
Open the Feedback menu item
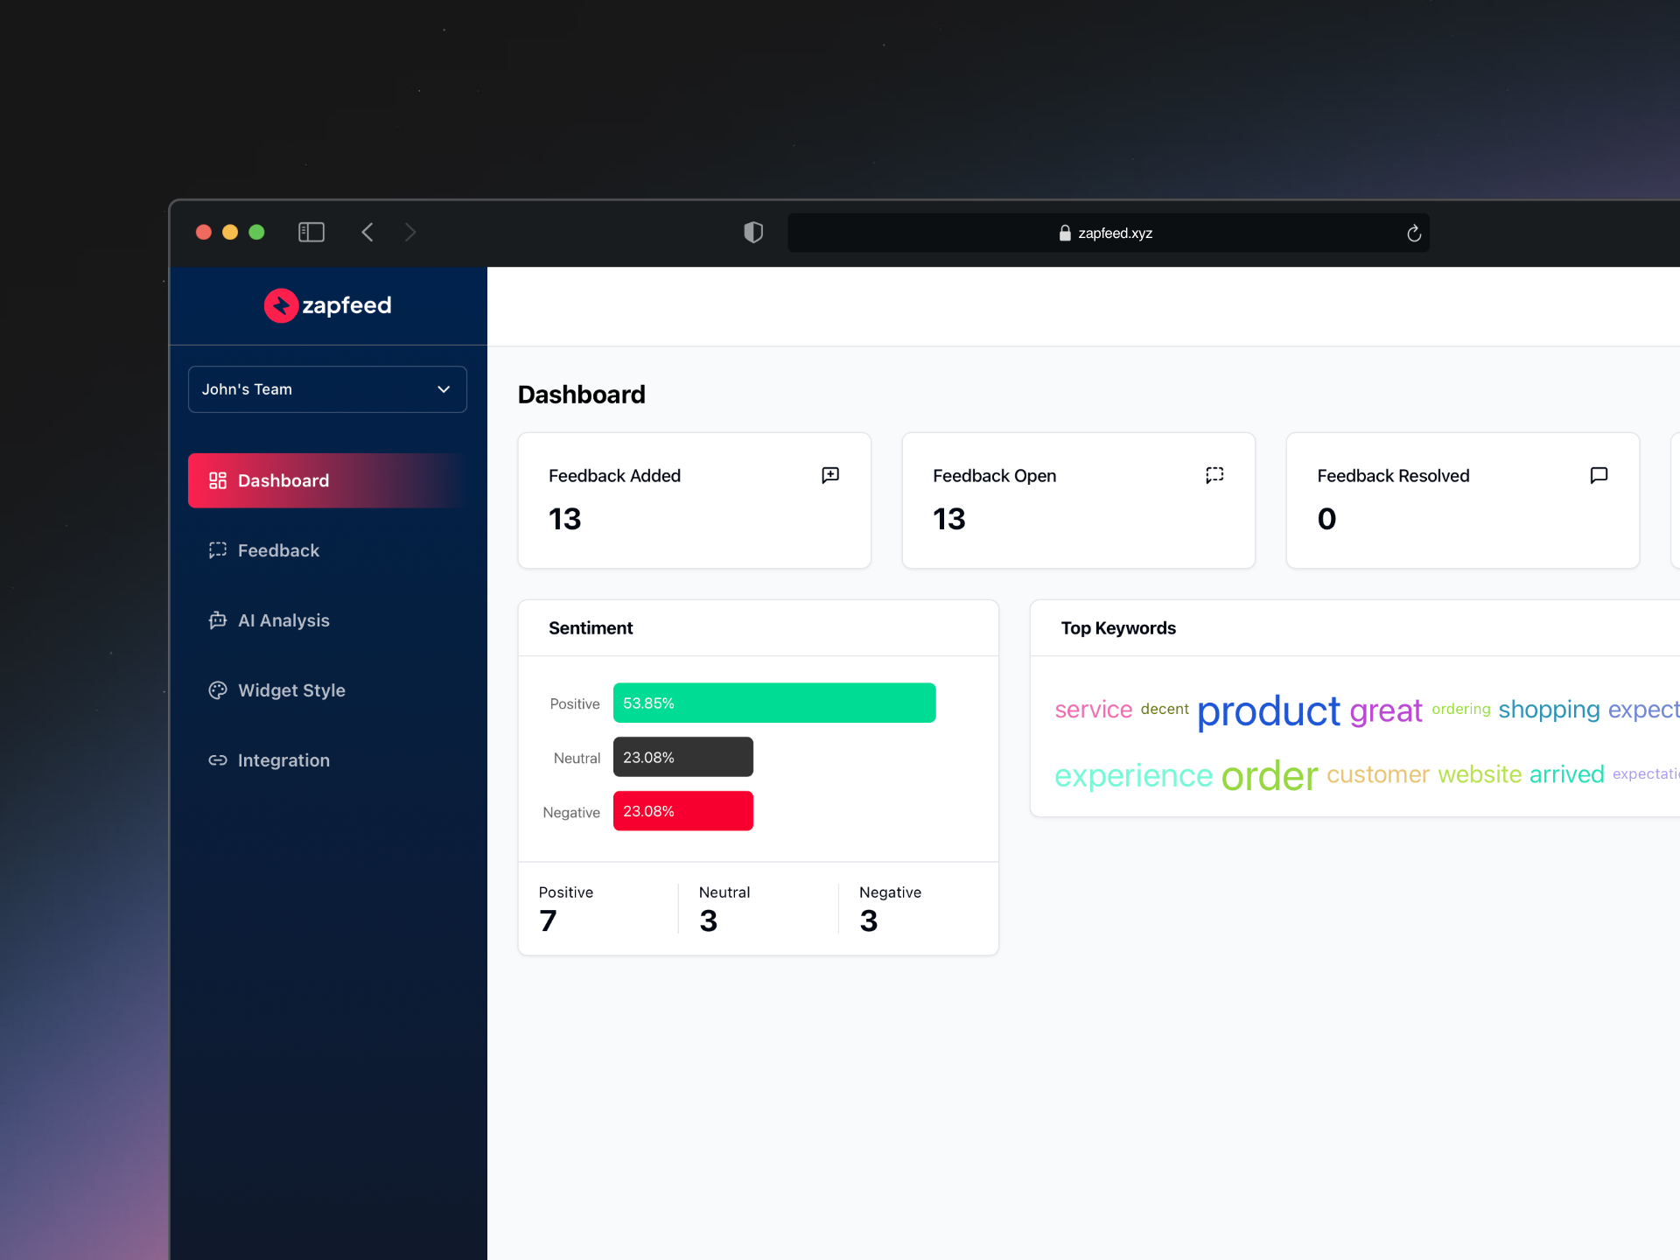click(278, 550)
